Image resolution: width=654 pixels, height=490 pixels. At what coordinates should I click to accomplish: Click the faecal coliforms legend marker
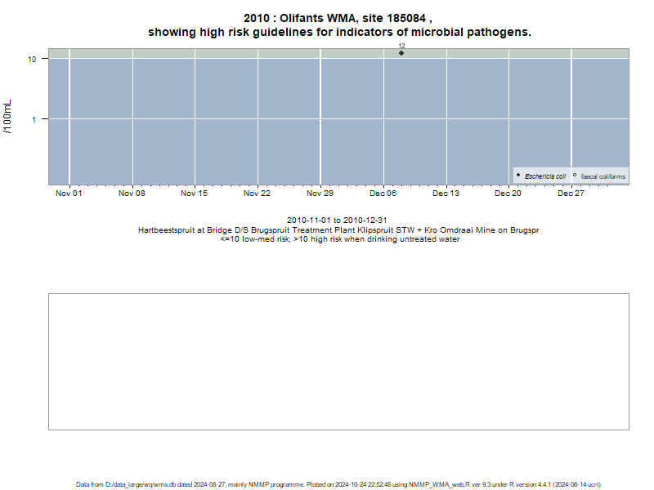click(575, 175)
